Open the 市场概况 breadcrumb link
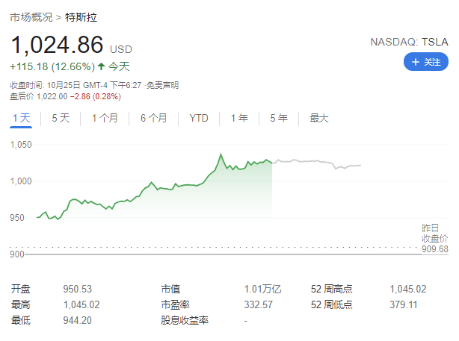The height and width of the screenshot is (341, 459). click(31, 16)
